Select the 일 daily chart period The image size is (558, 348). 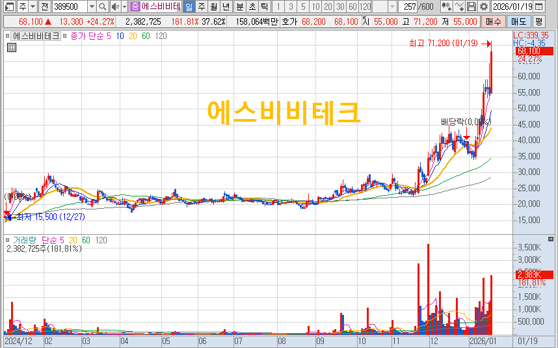coord(189,7)
